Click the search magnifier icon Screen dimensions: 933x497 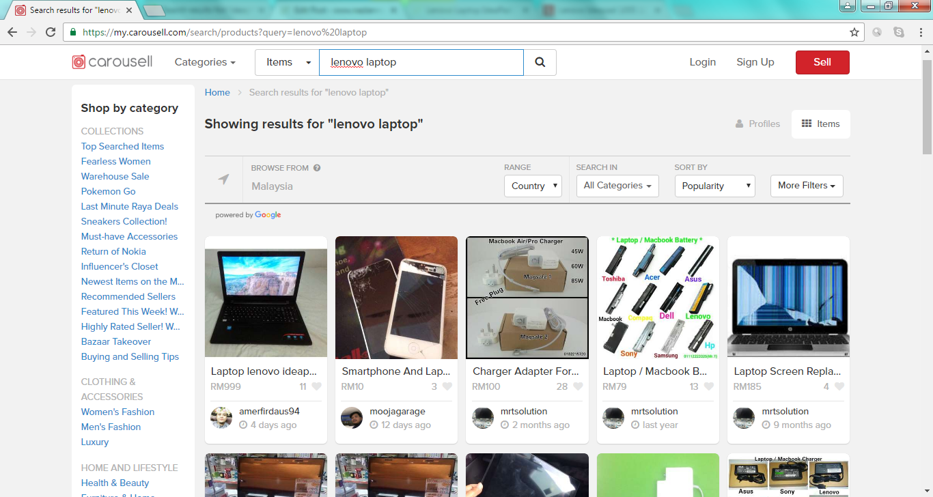pyautogui.click(x=540, y=61)
